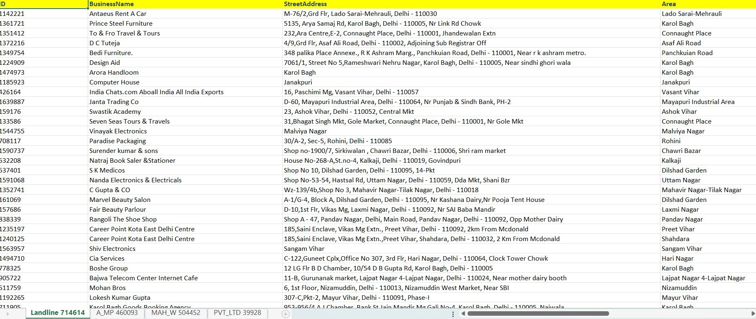The width and height of the screenshot is (756, 319).
Task: Select cell India Chats.com Aboall India
Action: pos(185,92)
